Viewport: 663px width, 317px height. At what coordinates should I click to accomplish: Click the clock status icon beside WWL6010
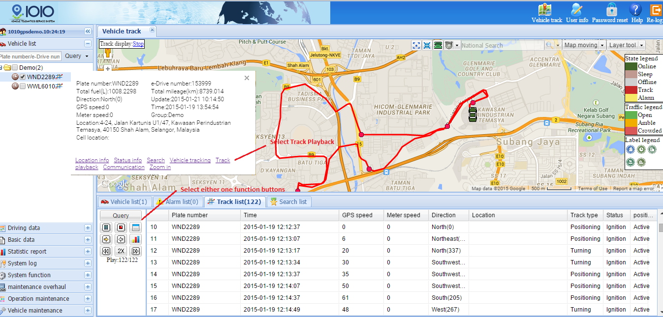pyautogui.click(x=15, y=86)
